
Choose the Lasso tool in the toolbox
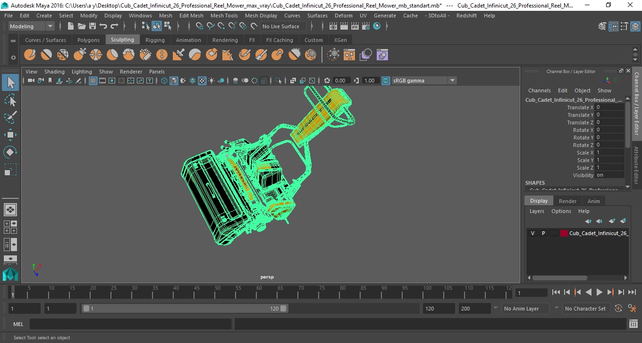(x=10, y=100)
